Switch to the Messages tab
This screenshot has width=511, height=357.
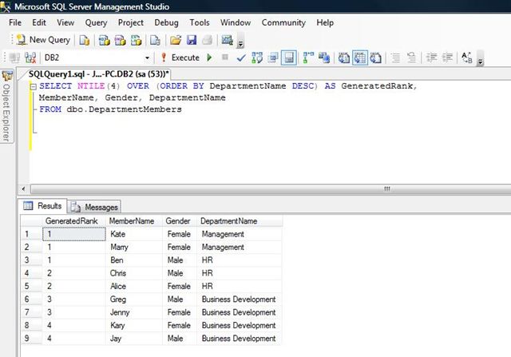tap(94, 207)
